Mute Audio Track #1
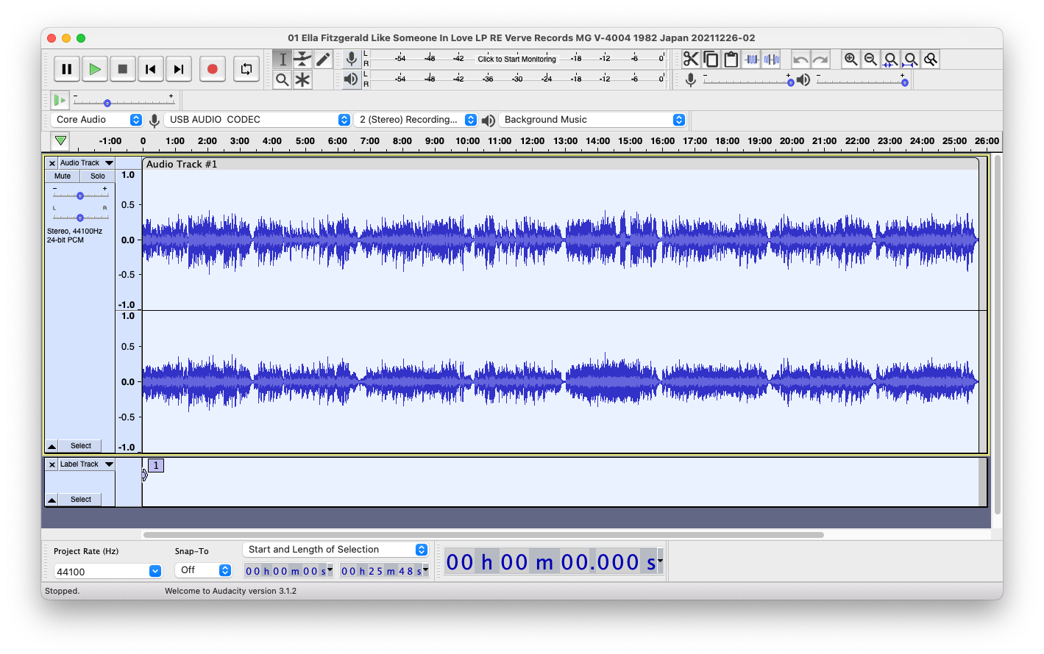 click(x=62, y=176)
